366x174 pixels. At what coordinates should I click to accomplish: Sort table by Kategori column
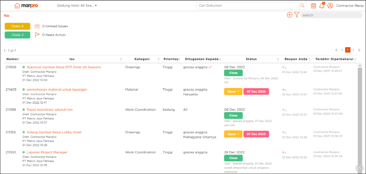point(142,59)
